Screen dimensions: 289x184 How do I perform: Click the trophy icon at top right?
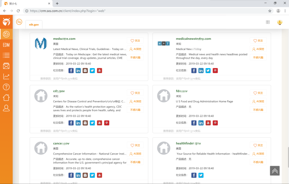click(279, 22)
